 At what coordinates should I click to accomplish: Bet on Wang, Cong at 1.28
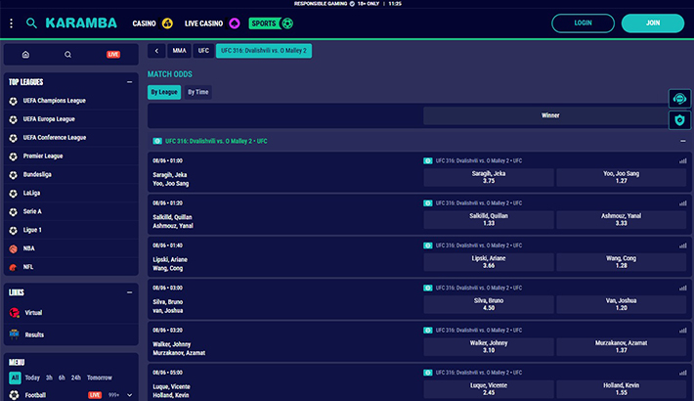(622, 262)
